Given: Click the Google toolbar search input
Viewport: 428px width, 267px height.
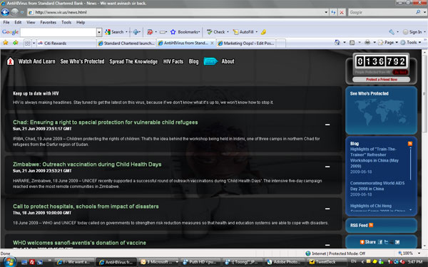Looking at the screenshot, I should point(58,32).
